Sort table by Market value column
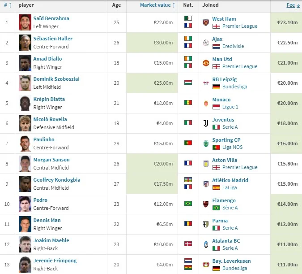Image resolution: width=302 pixels, height=274 pixels. 155,5
